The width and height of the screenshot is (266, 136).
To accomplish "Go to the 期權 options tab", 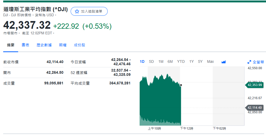I will [x=63, y=45].
